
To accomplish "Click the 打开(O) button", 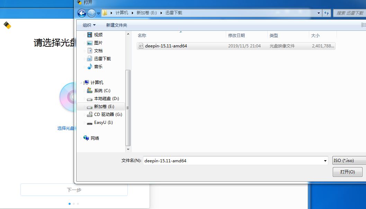I will [348, 172].
